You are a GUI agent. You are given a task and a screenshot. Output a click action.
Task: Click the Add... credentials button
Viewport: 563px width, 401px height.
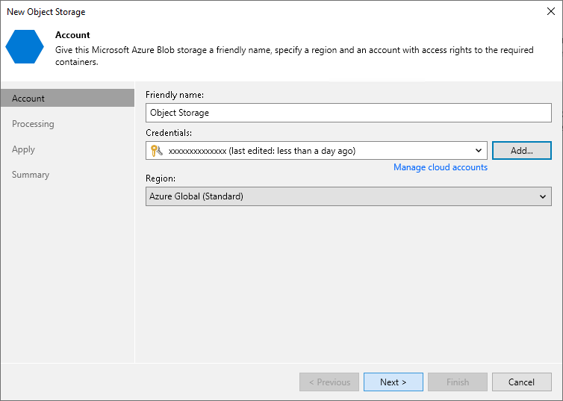(522, 150)
